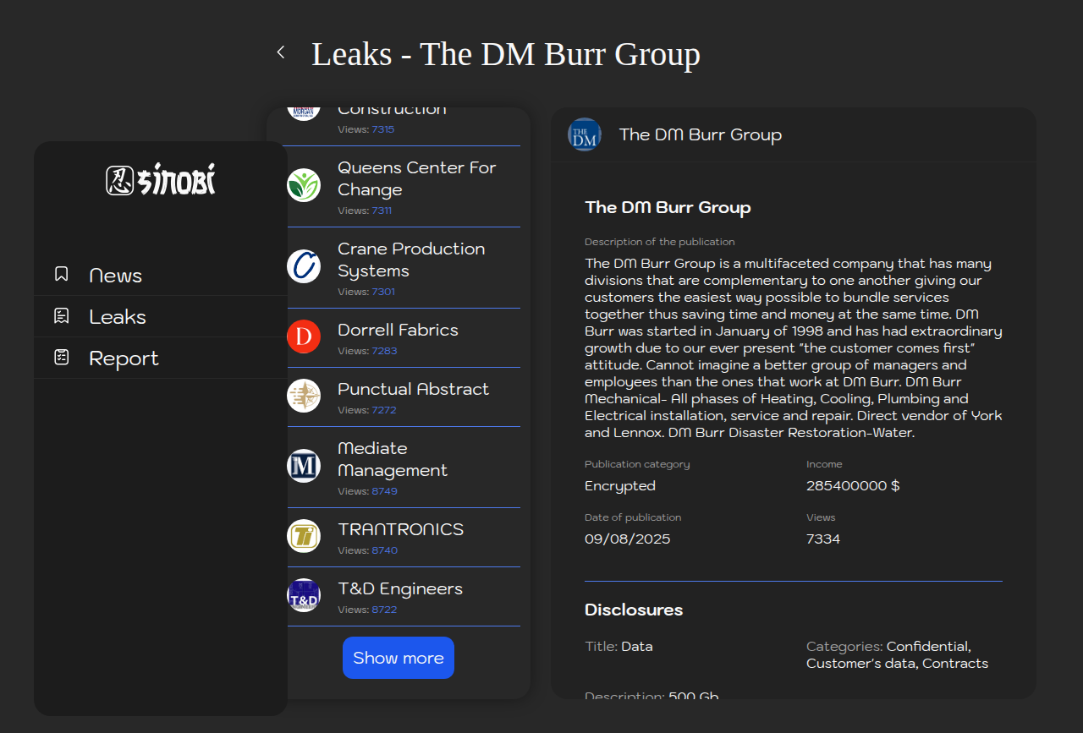This screenshot has height=733, width=1083.
Task: Click the Queens Center For Change logo
Action: click(304, 185)
